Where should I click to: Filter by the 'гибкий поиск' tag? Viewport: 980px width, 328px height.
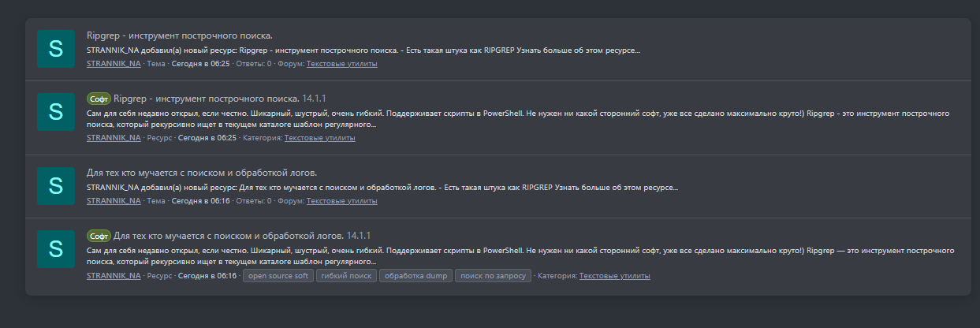pyautogui.click(x=346, y=276)
